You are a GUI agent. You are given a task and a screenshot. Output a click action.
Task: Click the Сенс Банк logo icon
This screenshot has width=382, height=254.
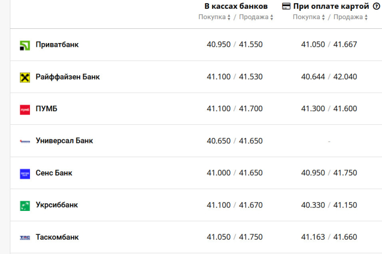coord(25,173)
